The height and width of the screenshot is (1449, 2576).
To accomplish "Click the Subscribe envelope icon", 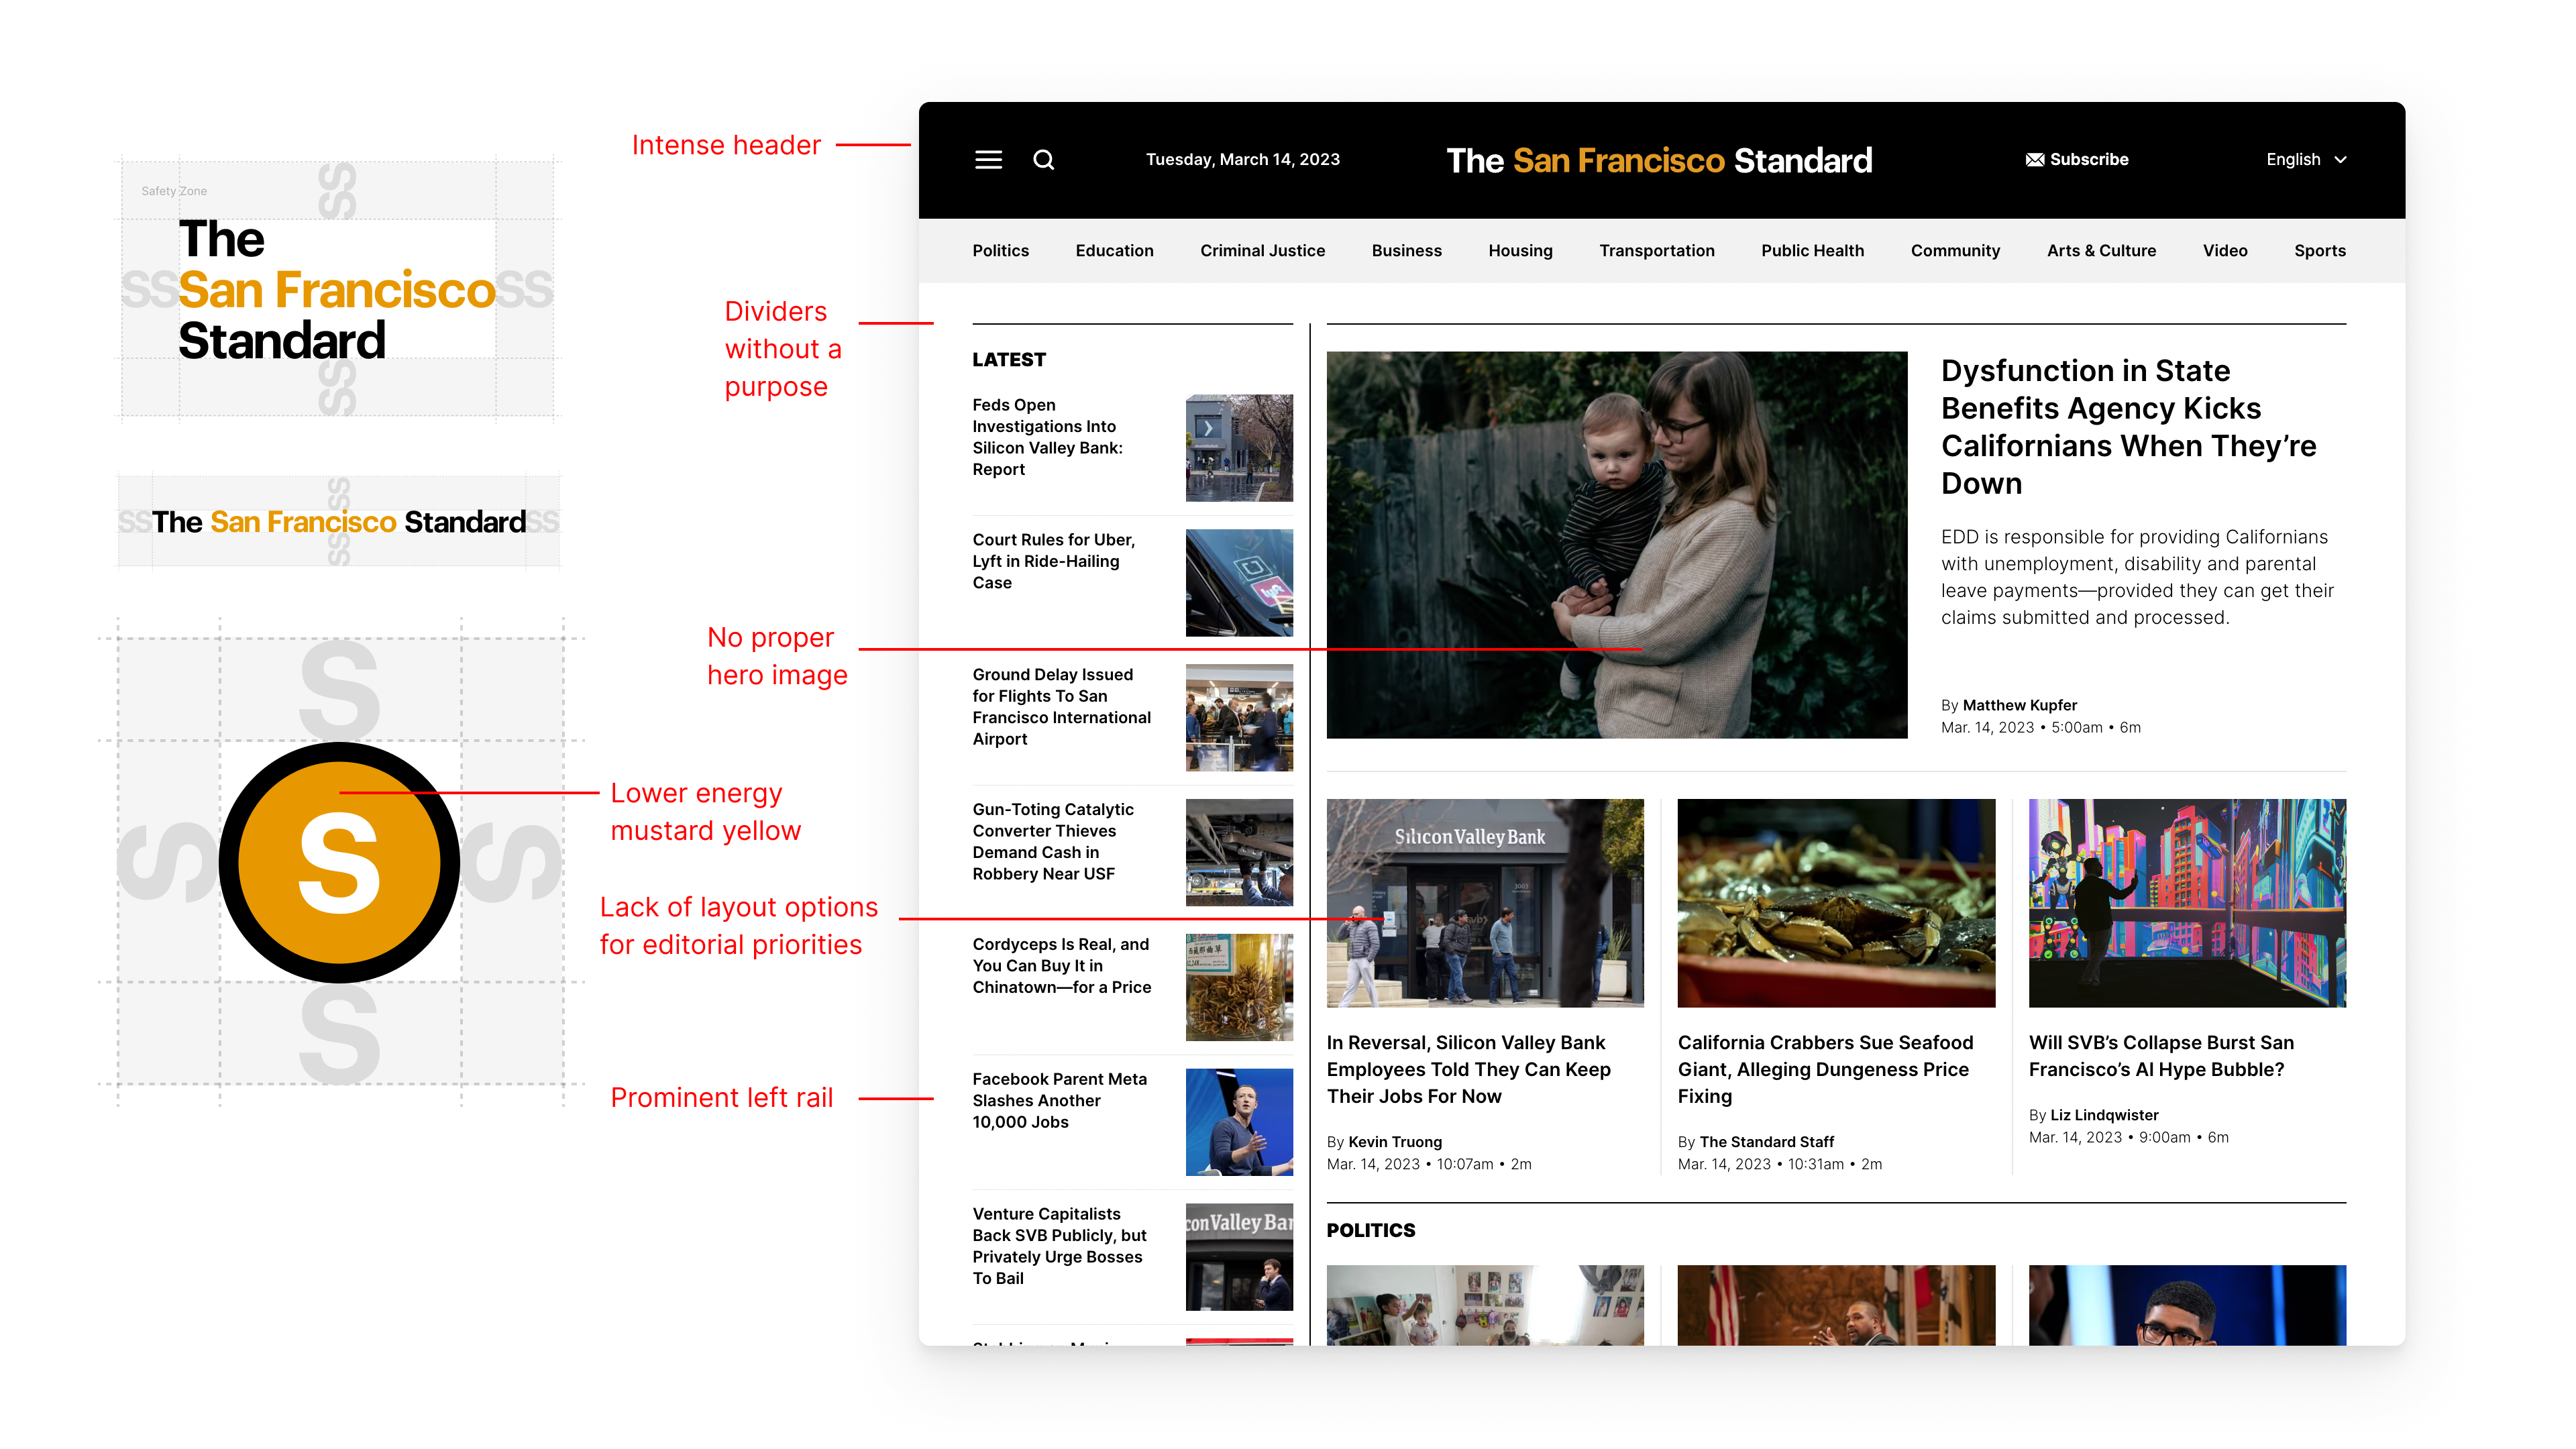I will click(2034, 160).
